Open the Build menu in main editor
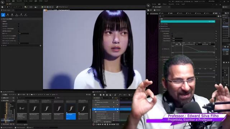The height and width of the screenshot is (129, 230). pyautogui.click(x=31, y=1)
